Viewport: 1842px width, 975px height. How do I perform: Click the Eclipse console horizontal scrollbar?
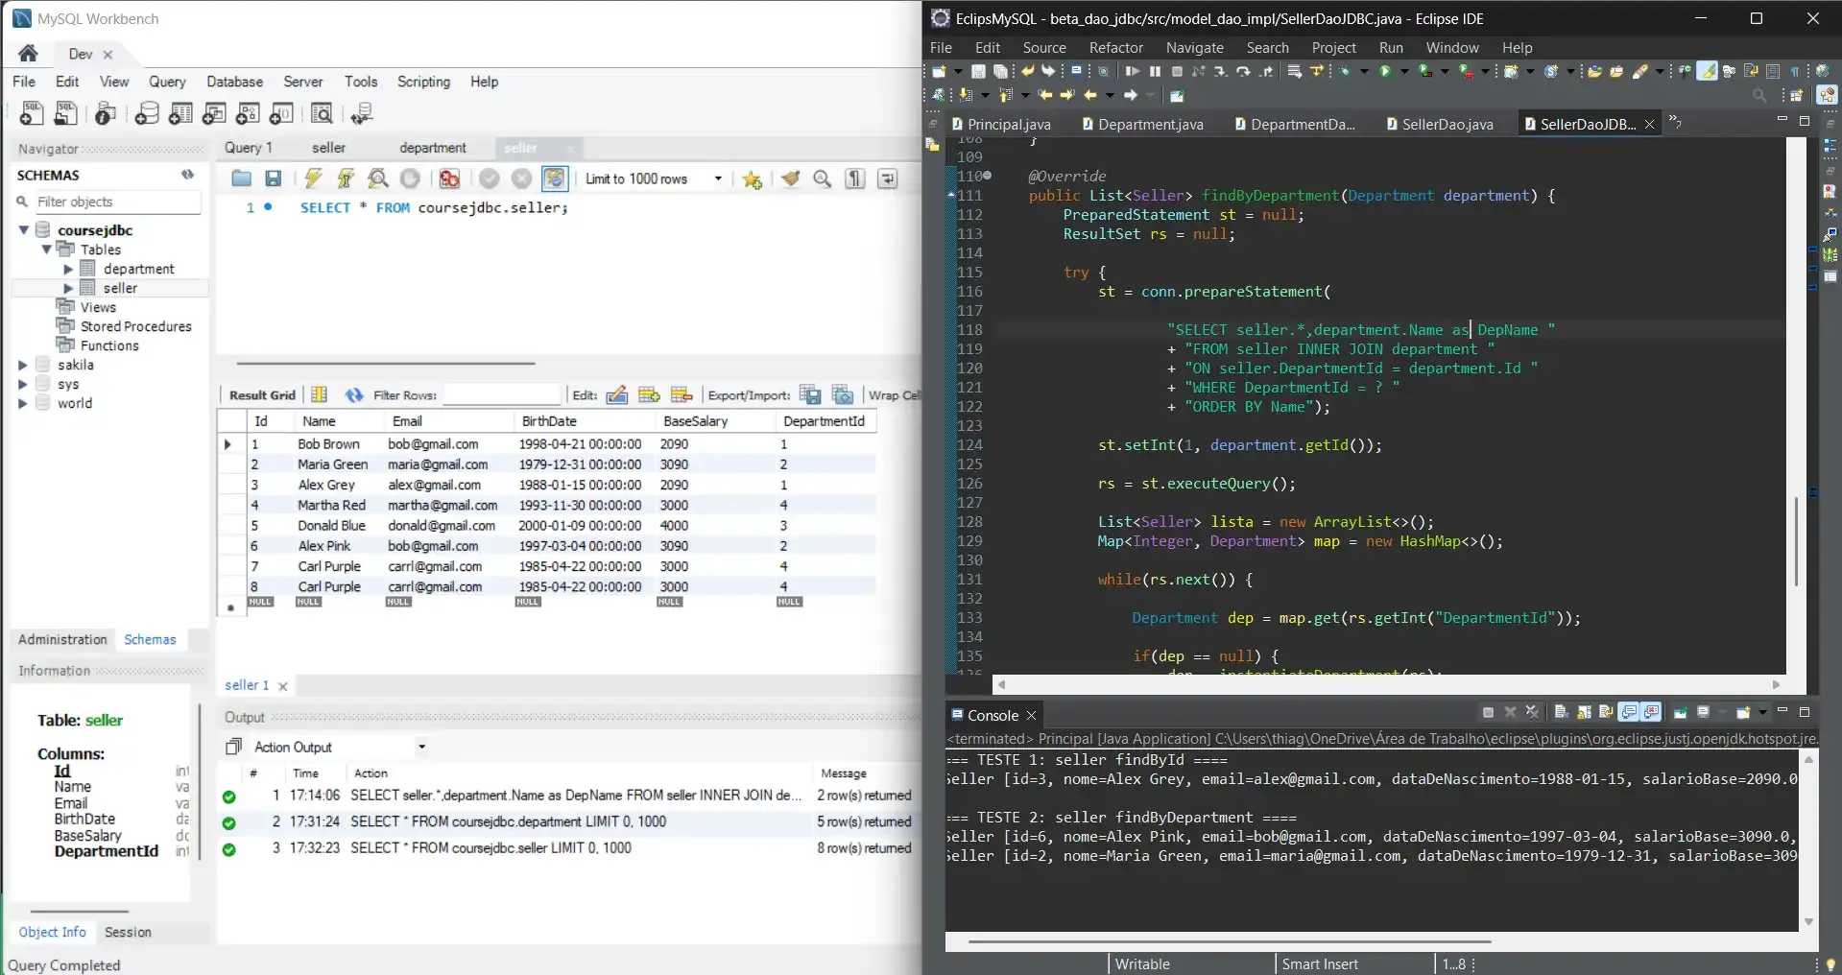coord(1230,942)
